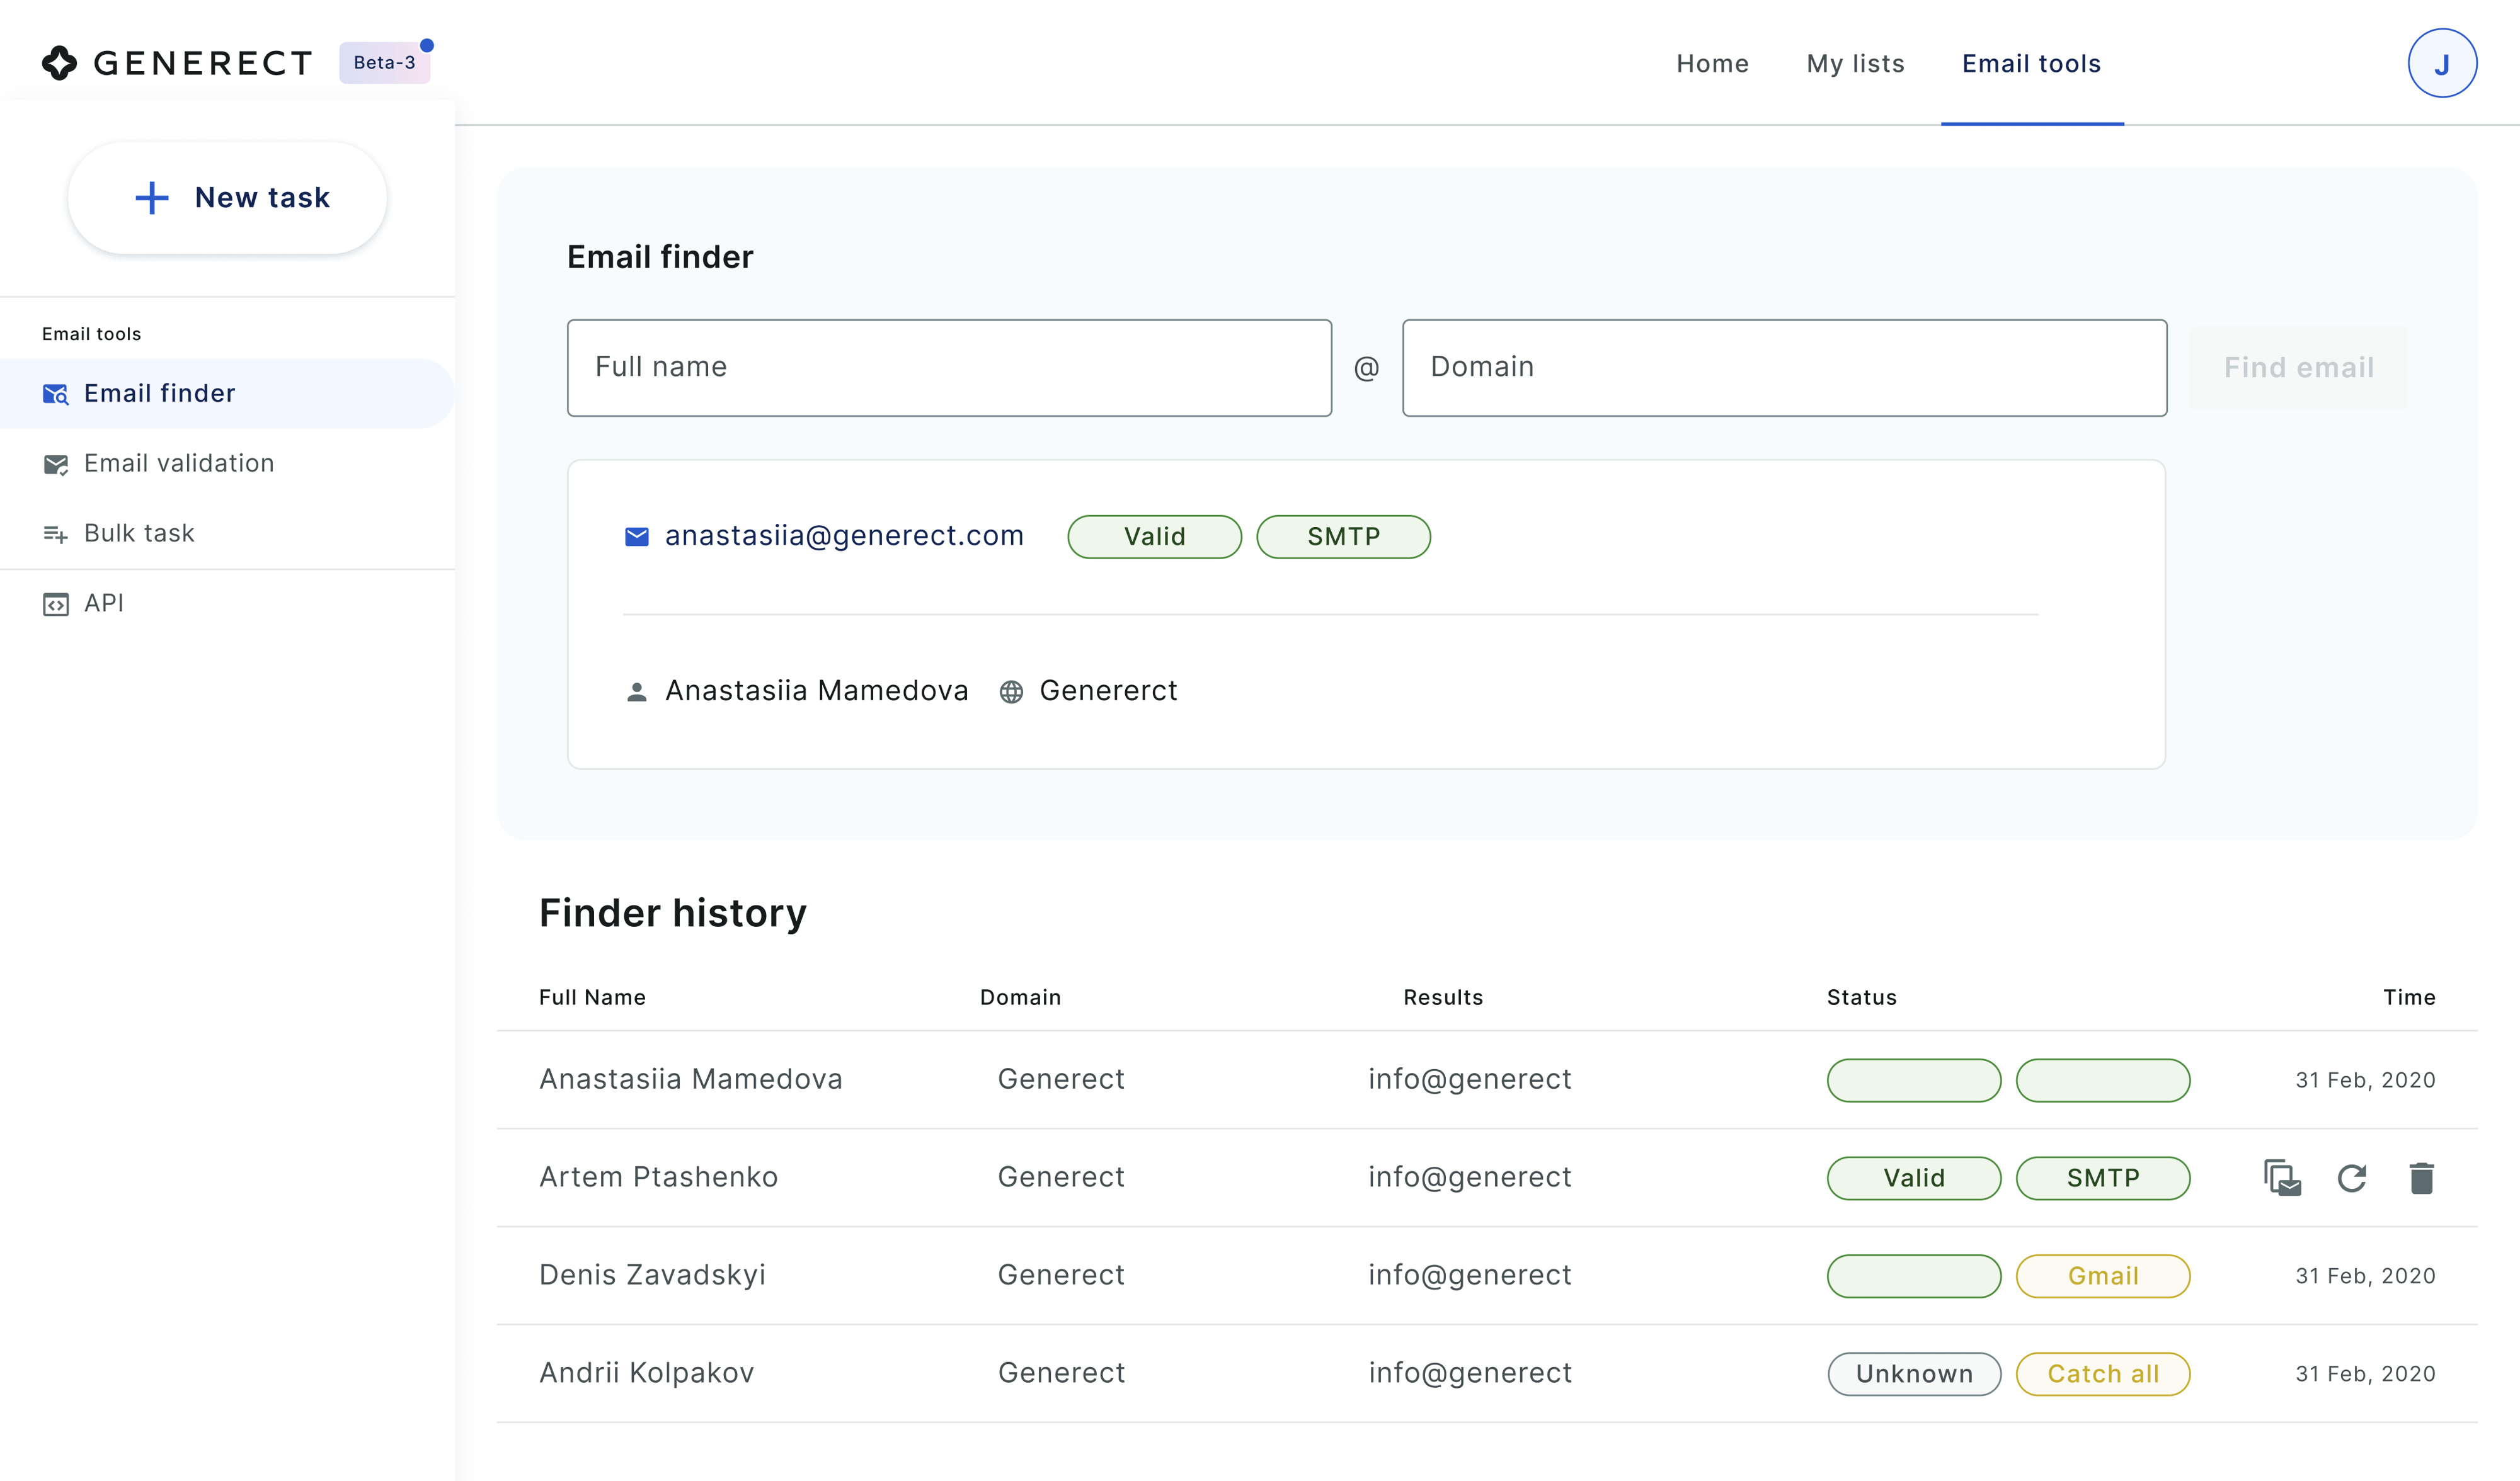Click the Full name input field
This screenshot has width=2520, height=1481.
pyautogui.click(x=949, y=366)
